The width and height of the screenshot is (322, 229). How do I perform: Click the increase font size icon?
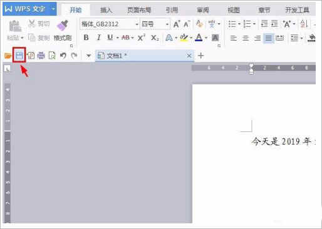(177, 24)
